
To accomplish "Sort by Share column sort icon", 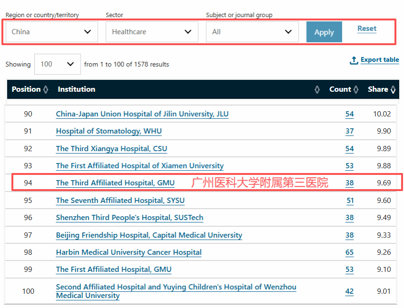I will coord(393,89).
